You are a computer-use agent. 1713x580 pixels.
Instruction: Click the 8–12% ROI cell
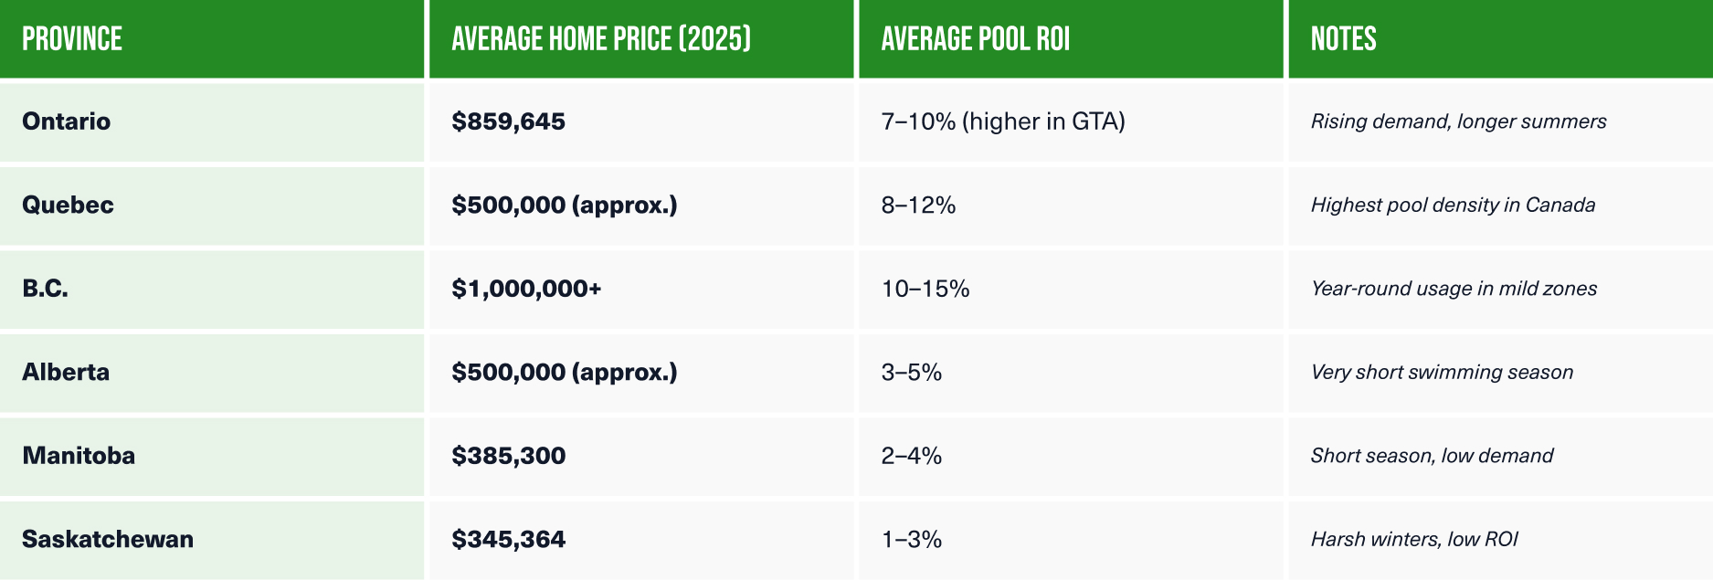click(x=918, y=205)
